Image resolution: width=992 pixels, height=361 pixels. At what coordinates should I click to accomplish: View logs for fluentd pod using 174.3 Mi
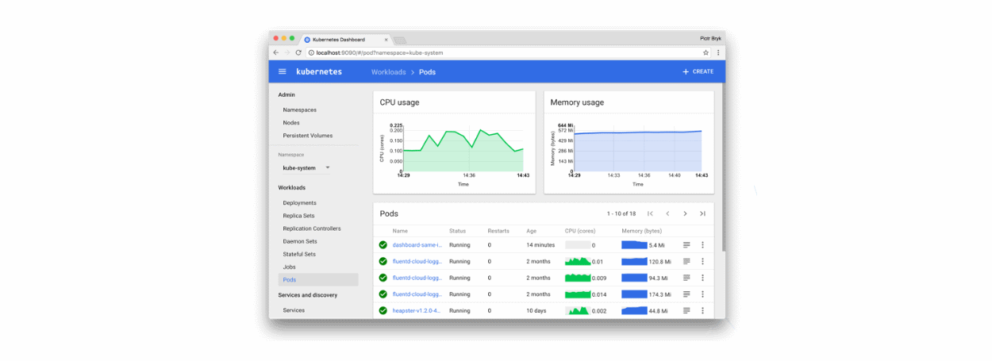686,294
